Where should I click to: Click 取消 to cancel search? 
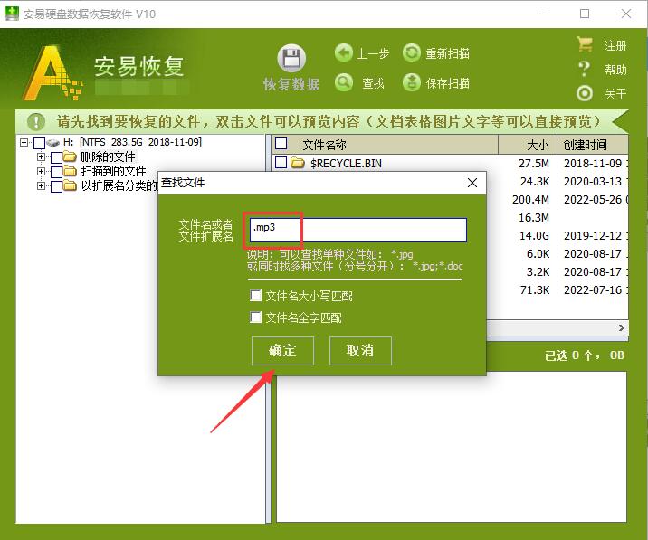pyautogui.click(x=360, y=351)
